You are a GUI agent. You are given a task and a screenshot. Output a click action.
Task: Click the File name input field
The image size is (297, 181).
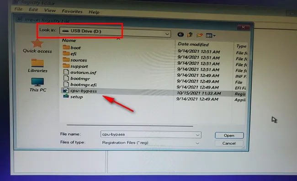tap(151, 134)
